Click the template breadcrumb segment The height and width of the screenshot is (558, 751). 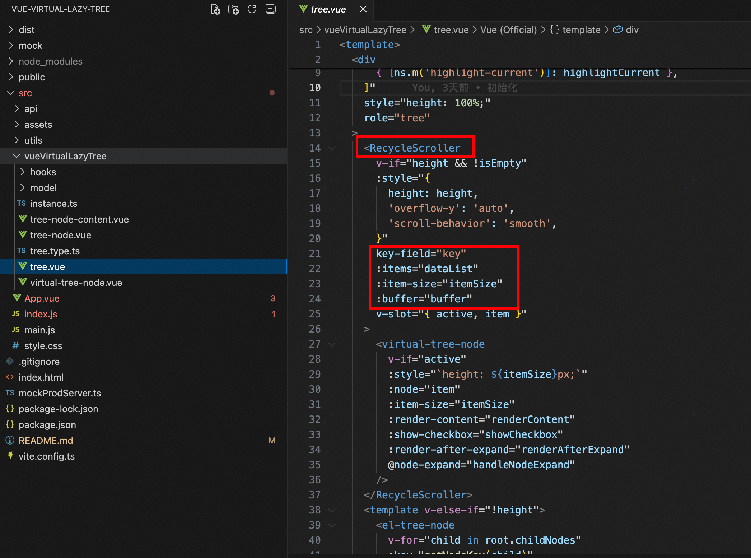pos(581,30)
